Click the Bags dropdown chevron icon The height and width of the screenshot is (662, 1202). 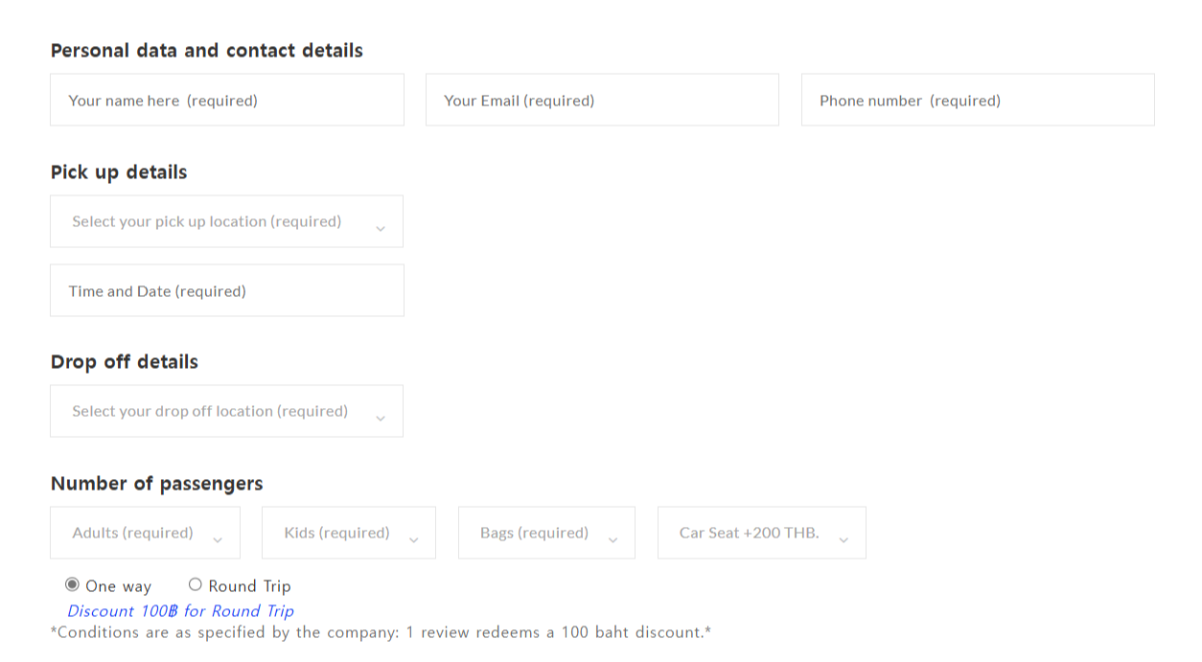[x=613, y=540]
